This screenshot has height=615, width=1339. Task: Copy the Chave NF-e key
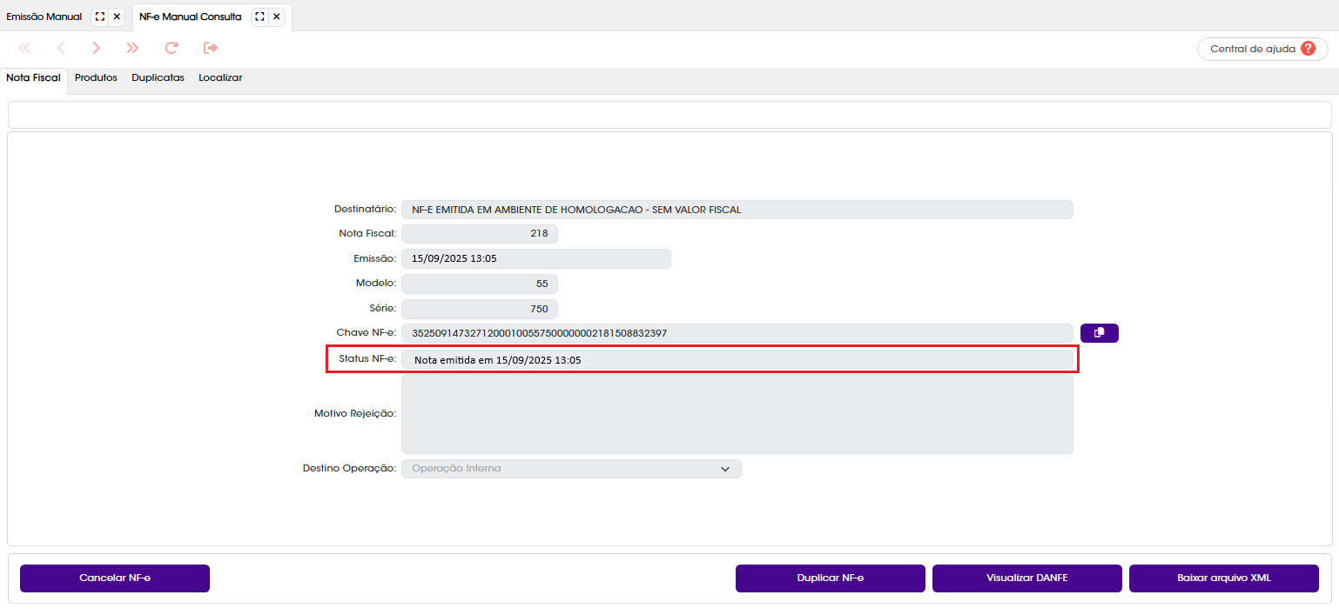click(1100, 333)
